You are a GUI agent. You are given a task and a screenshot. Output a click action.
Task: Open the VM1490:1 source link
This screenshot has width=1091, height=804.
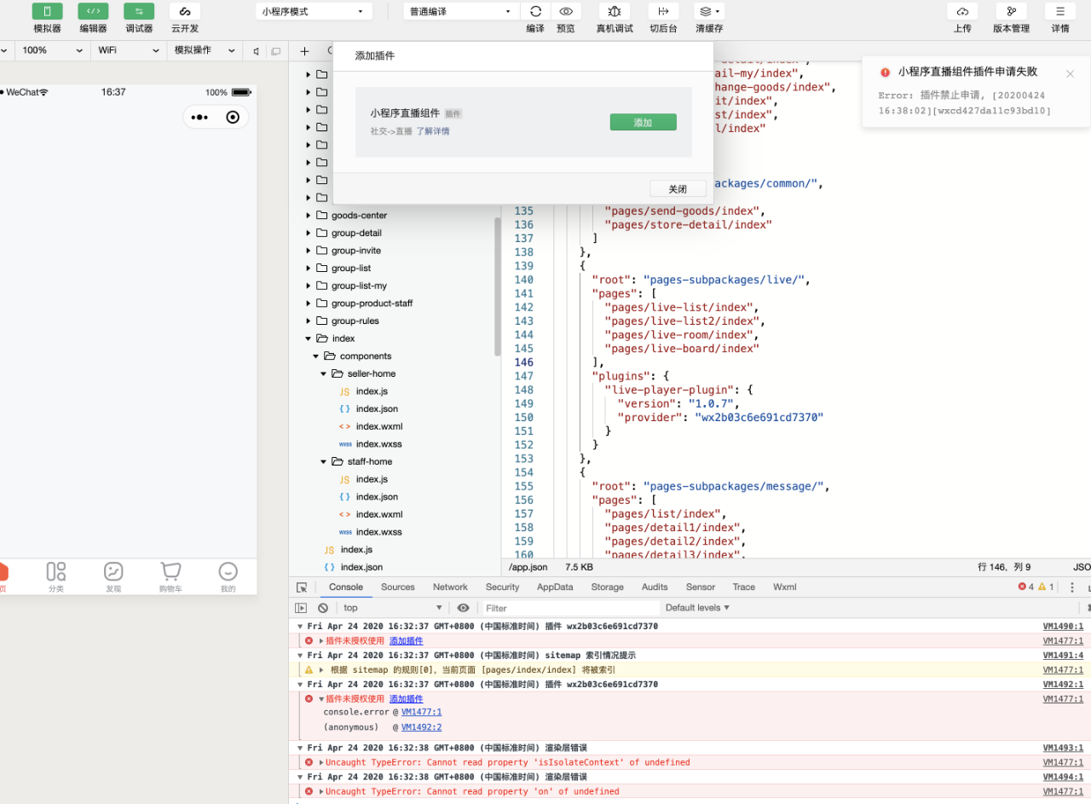click(x=1064, y=627)
